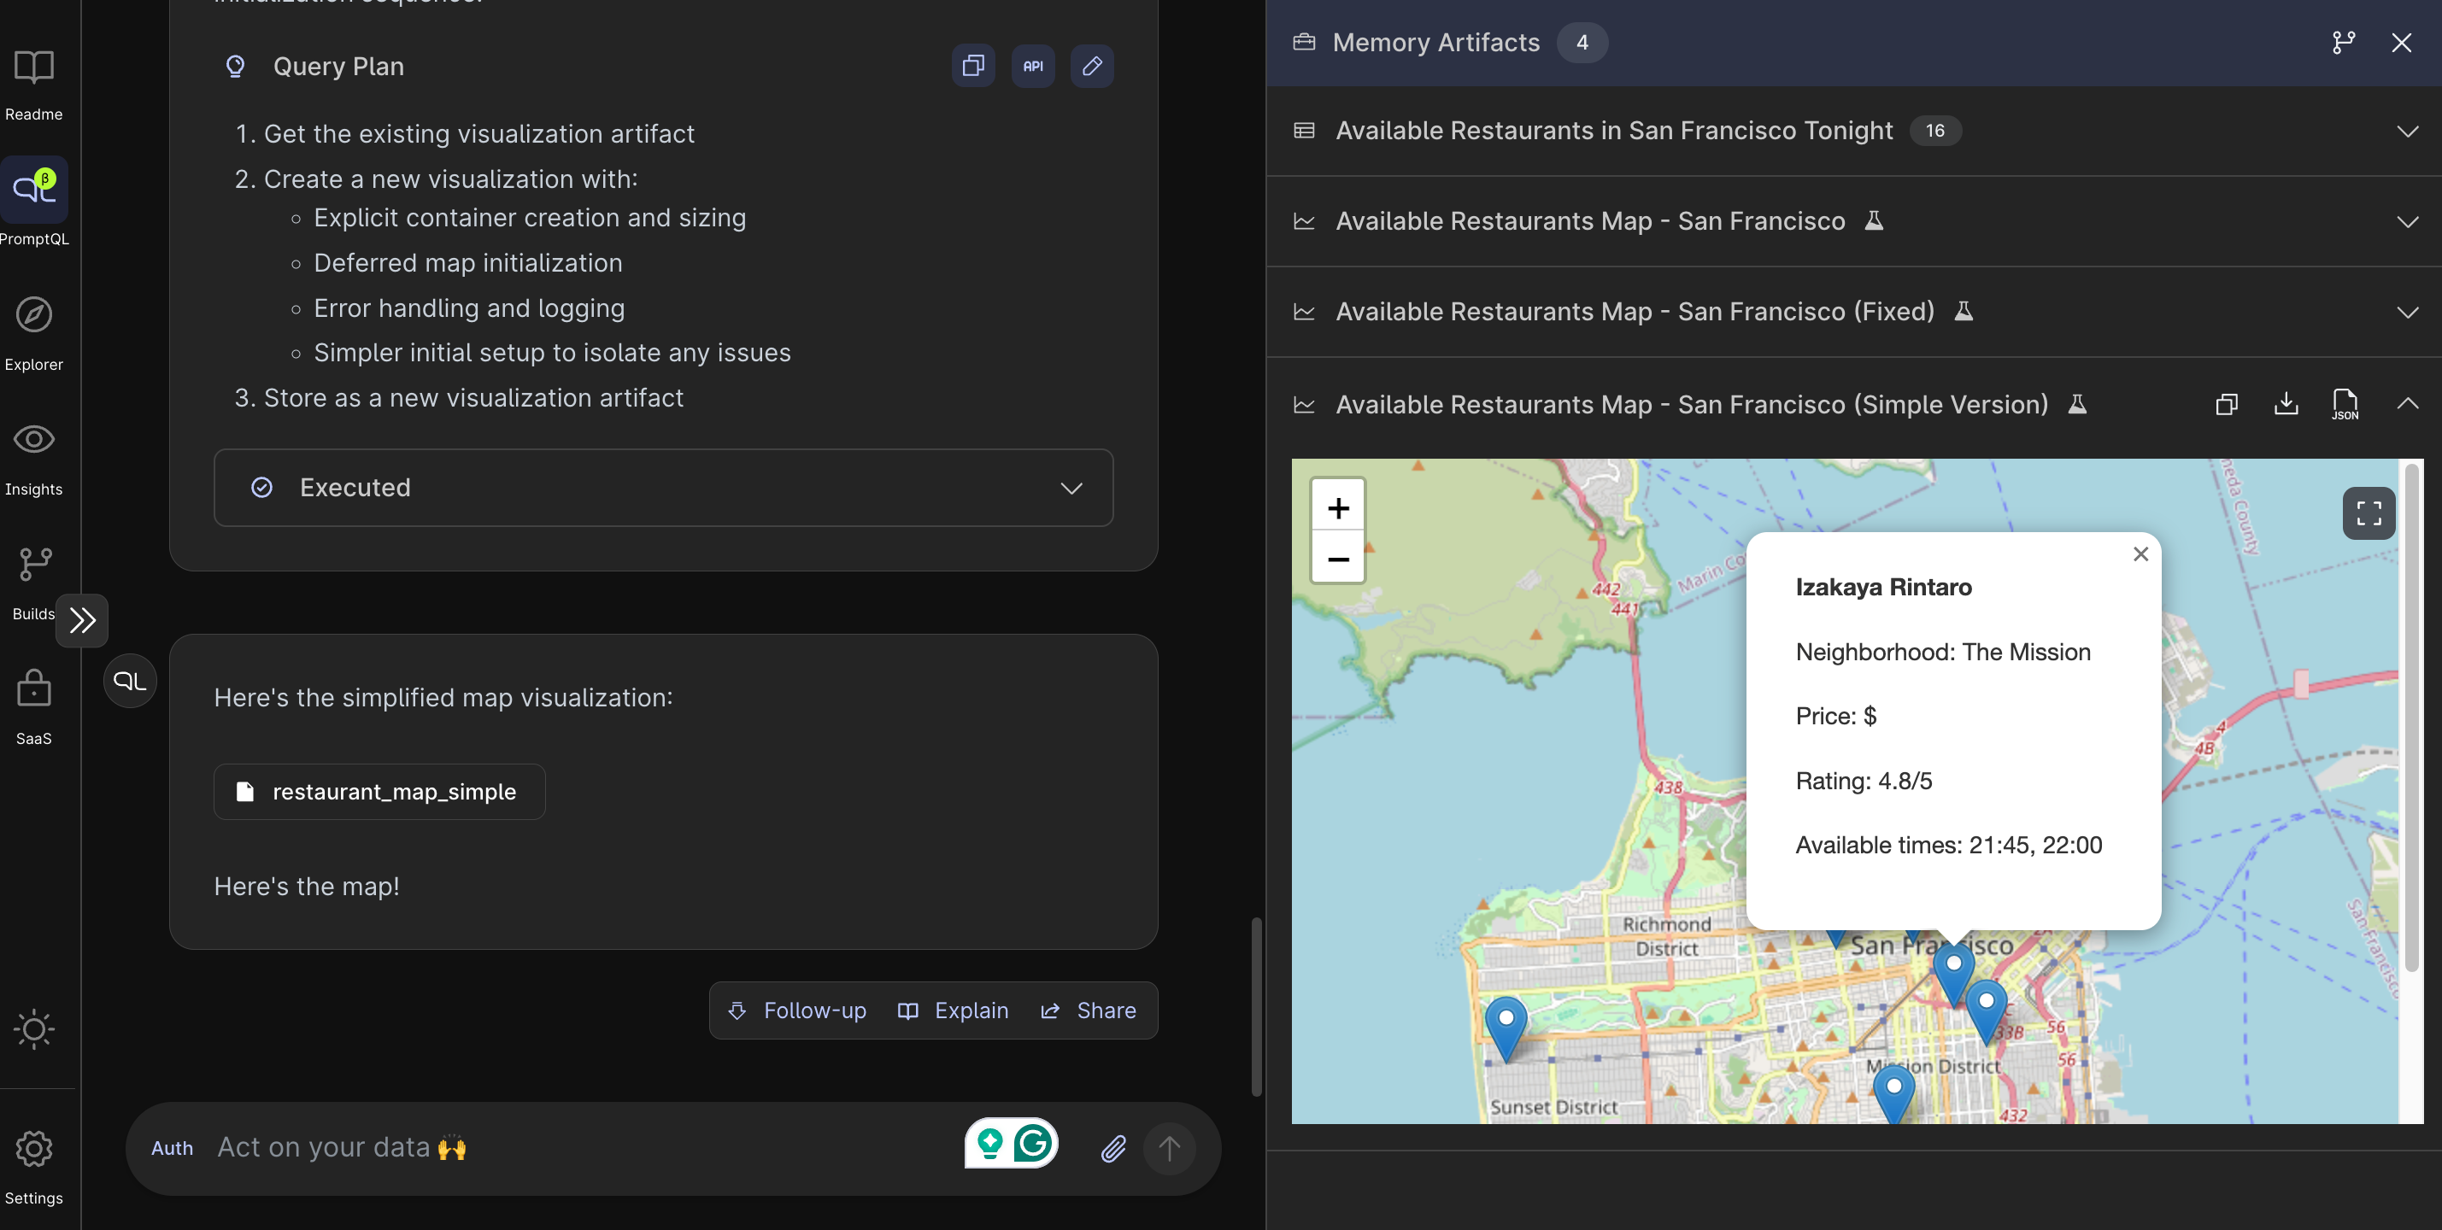Expand the Executed section dropdown
Image resolution: width=2442 pixels, height=1230 pixels.
click(x=1071, y=488)
